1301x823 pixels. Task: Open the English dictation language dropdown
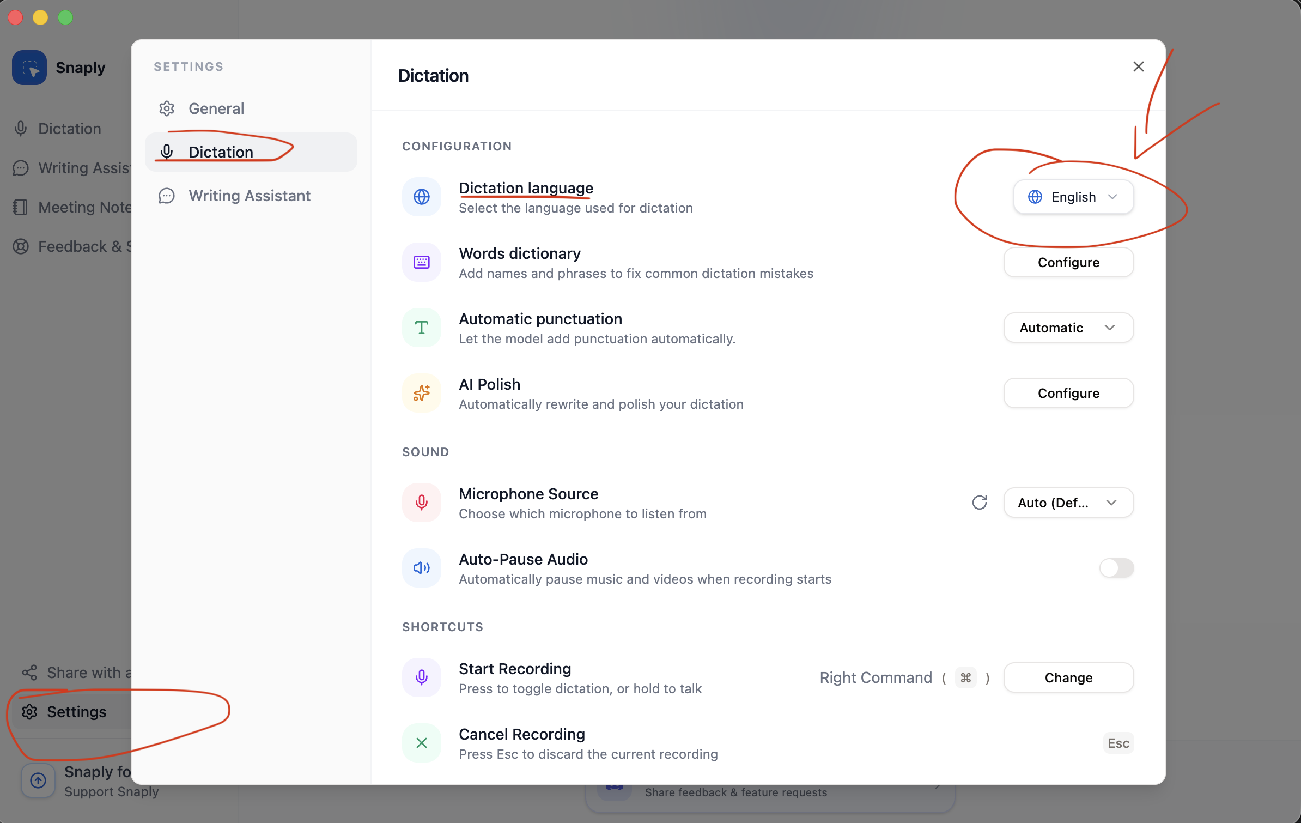point(1073,197)
